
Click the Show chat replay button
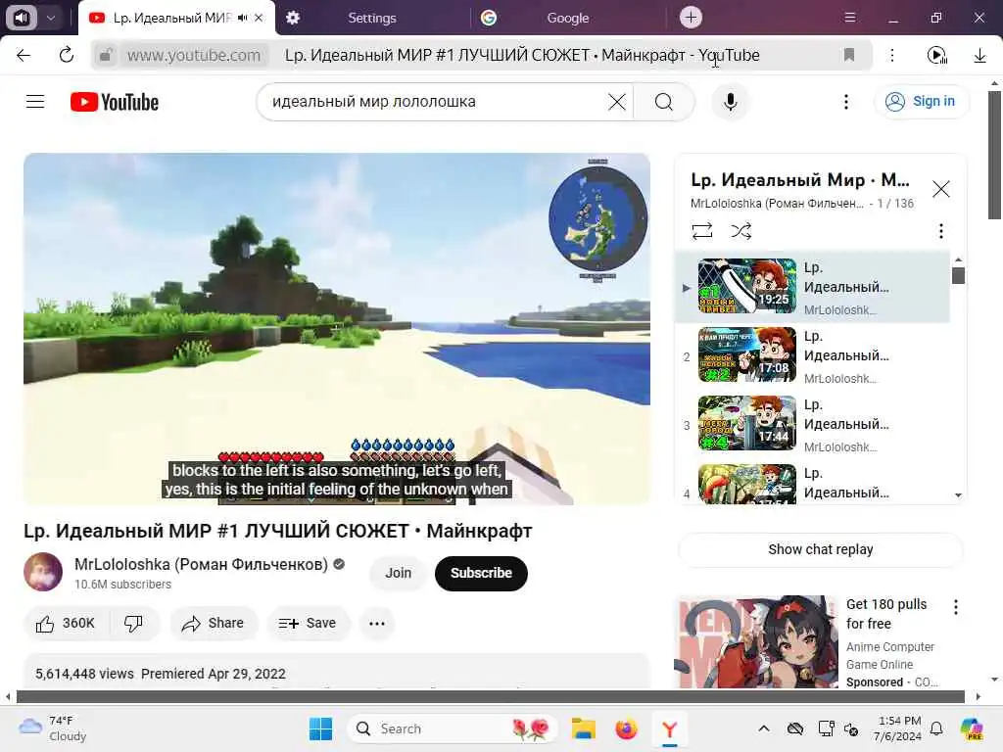tap(820, 549)
